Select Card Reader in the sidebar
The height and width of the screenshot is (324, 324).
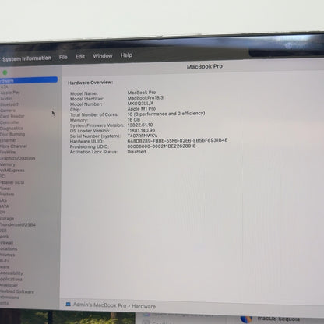pyautogui.click(x=12, y=116)
